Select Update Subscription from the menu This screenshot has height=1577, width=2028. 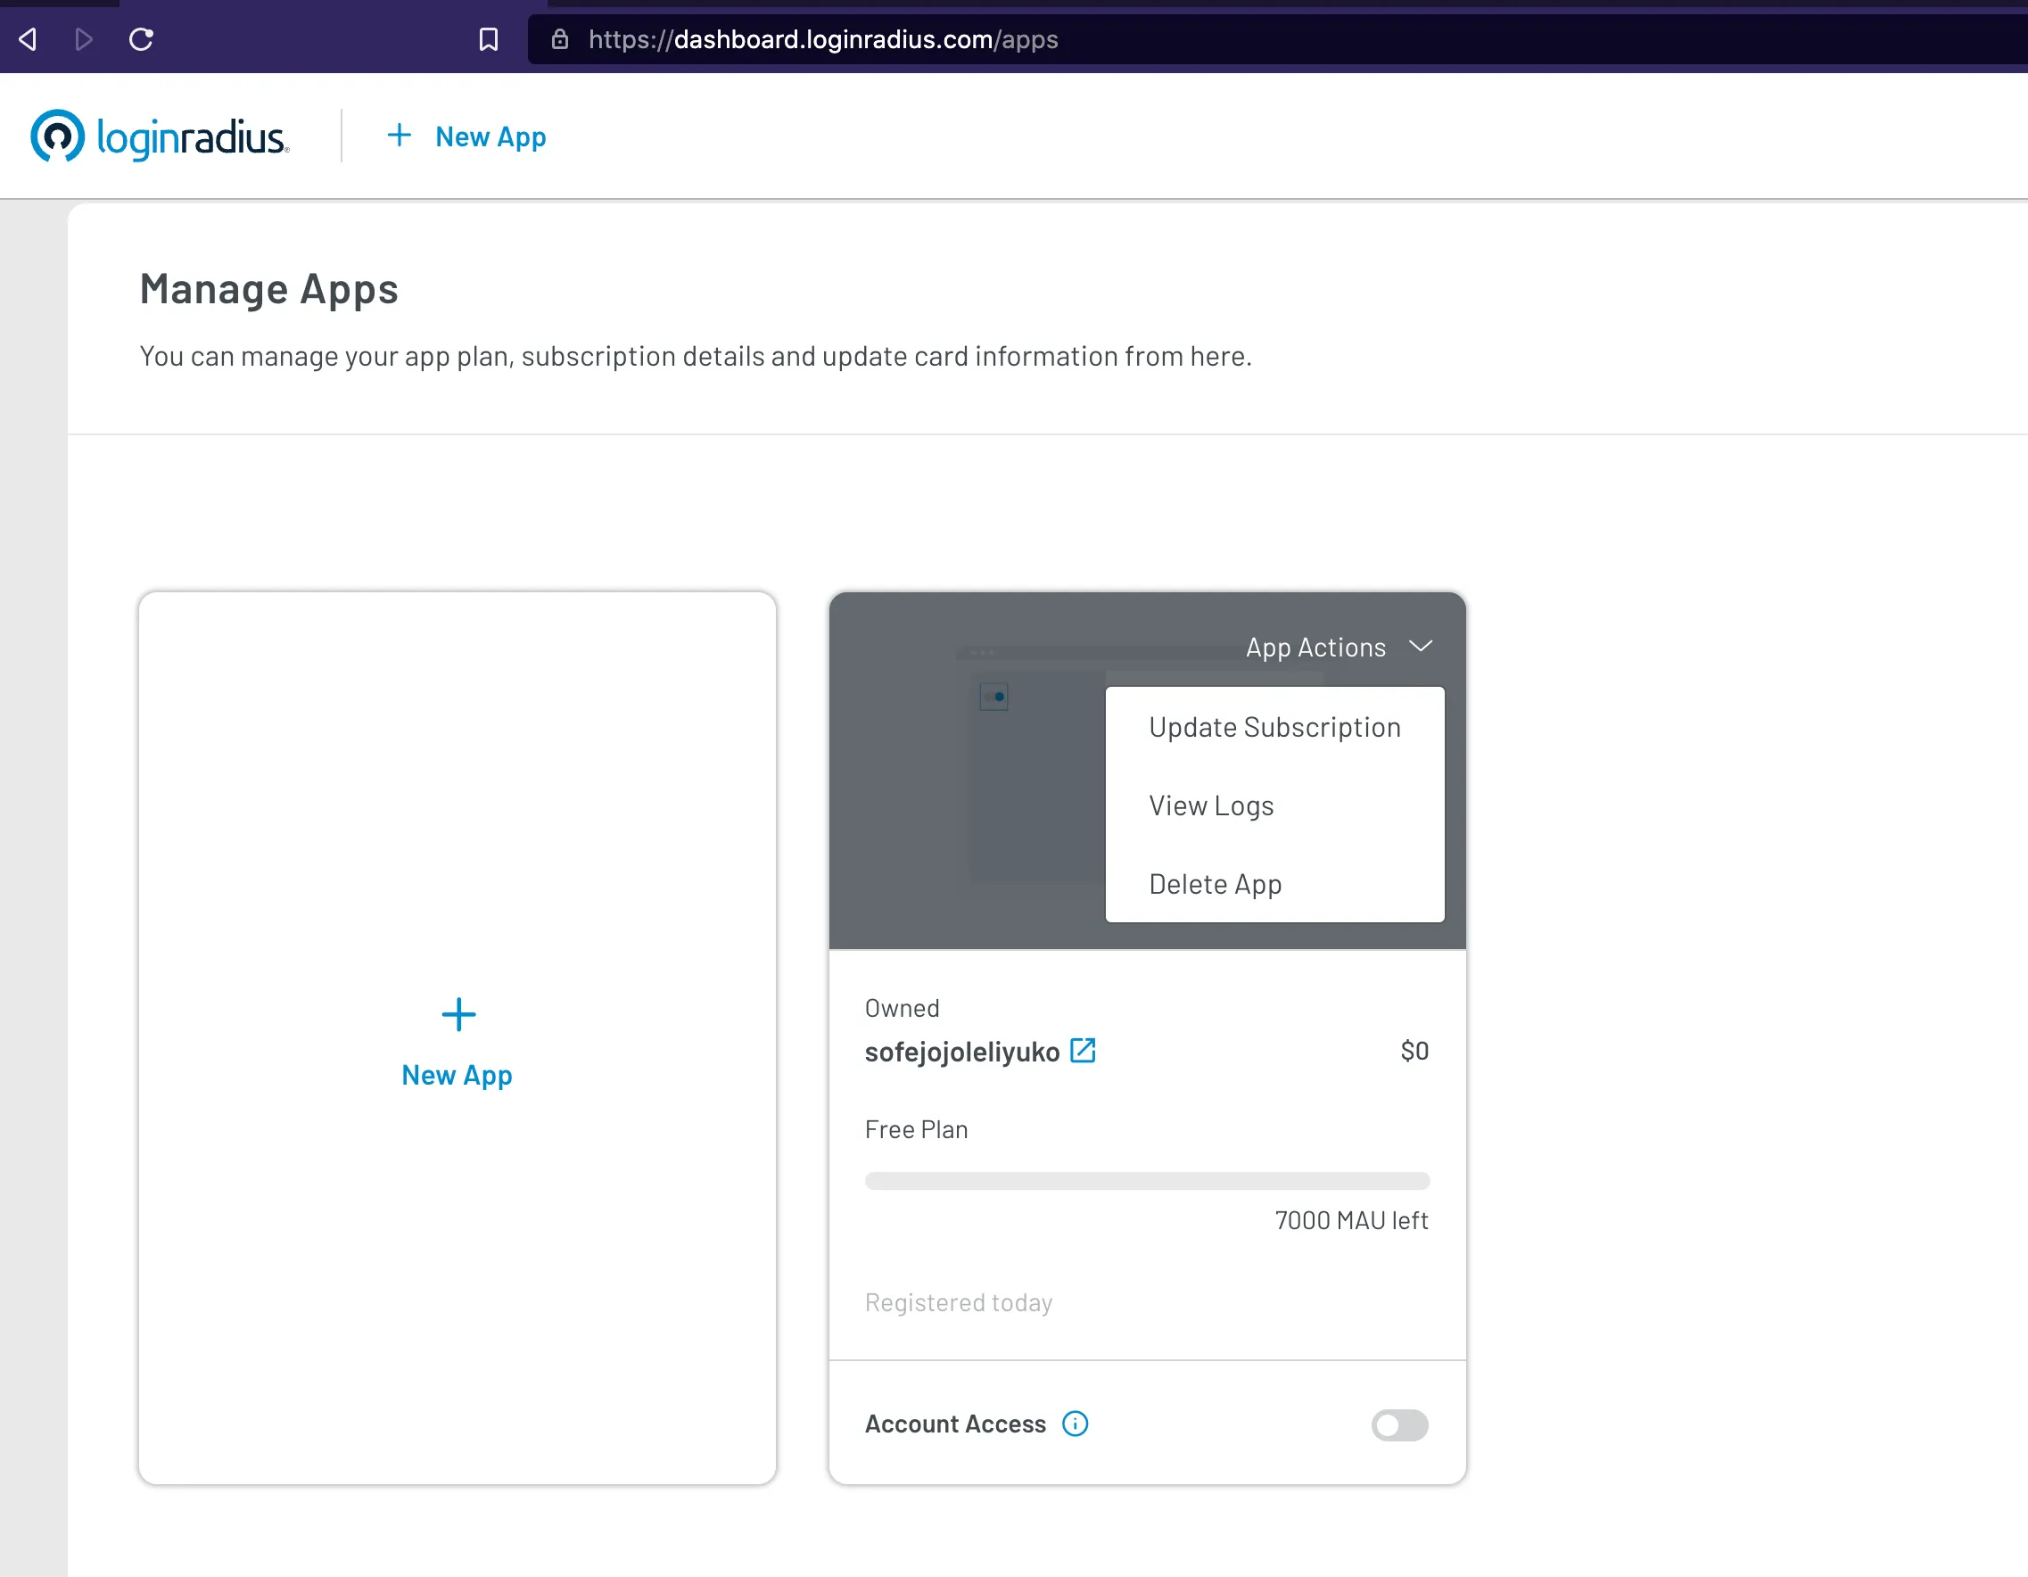click(x=1274, y=727)
